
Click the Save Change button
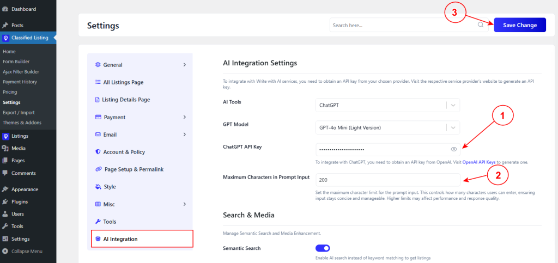(x=519, y=25)
